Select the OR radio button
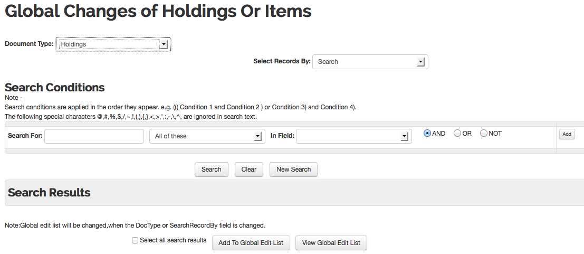 click(457, 133)
